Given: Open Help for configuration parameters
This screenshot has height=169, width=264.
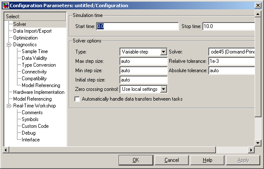Looking at the screenshot, I should pyautogui.click(x=207, y=160).
